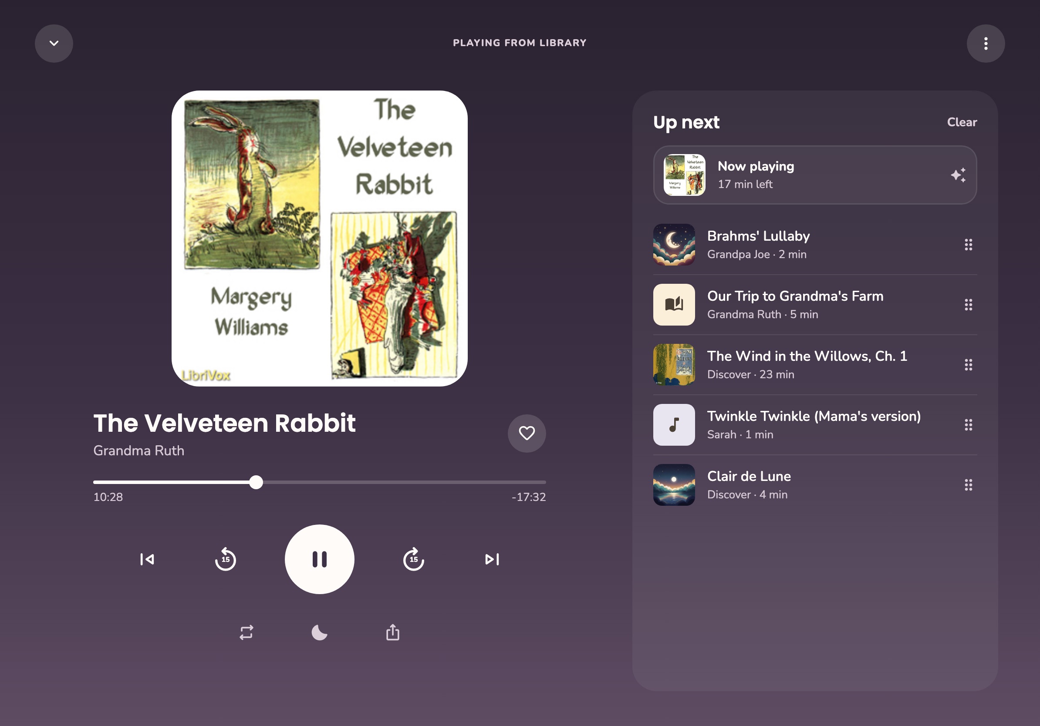Favorite The Velveteen Rabbit with heart icon
Viewport: 1040px width, 726px height.
pyautogui.click(x=527, y=433)
